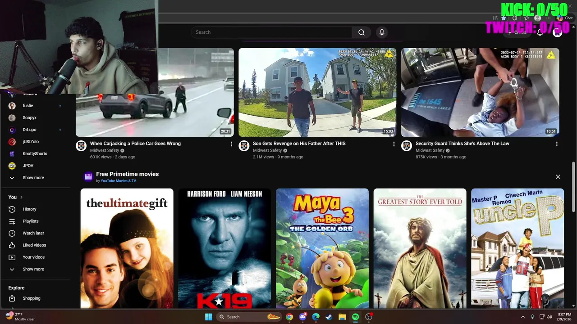Viewport: 577px width, 324px height.
Task: Open the Uncle P movie poster
Action: coord(517,248)
